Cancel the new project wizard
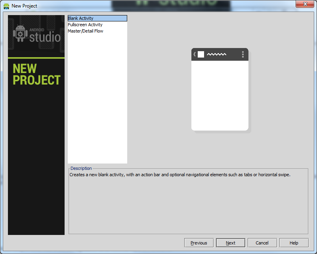The width and height of the screenshot is (317, 254). pos(262,243)
